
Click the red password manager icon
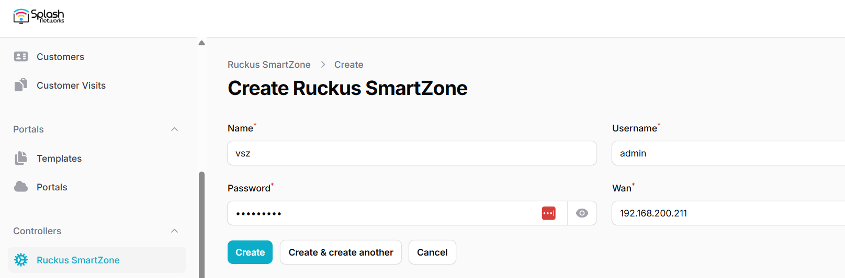point(549,213)
